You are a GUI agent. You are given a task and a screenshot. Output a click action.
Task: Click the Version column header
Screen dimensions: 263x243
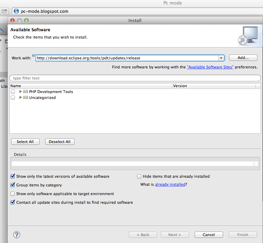click(x=214, y=86)
